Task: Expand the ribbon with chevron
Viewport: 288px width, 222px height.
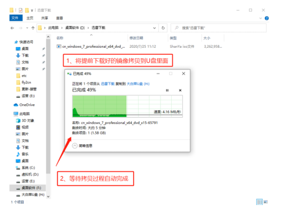Action: click(260, 18)
